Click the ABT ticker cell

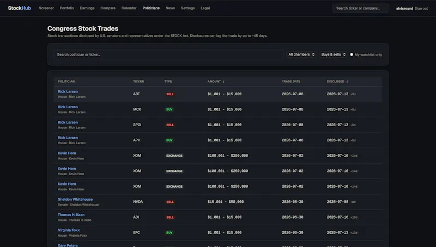coord(136,94)
